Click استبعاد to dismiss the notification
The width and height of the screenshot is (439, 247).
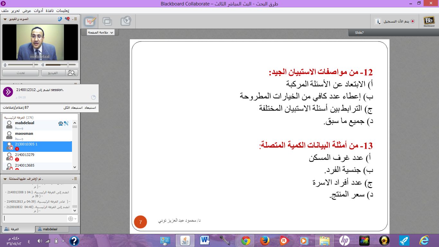click(90, 108)
